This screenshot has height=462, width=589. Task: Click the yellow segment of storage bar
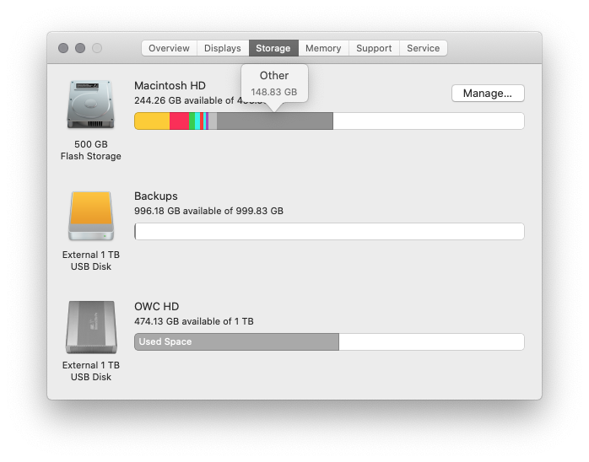point(152,121)
